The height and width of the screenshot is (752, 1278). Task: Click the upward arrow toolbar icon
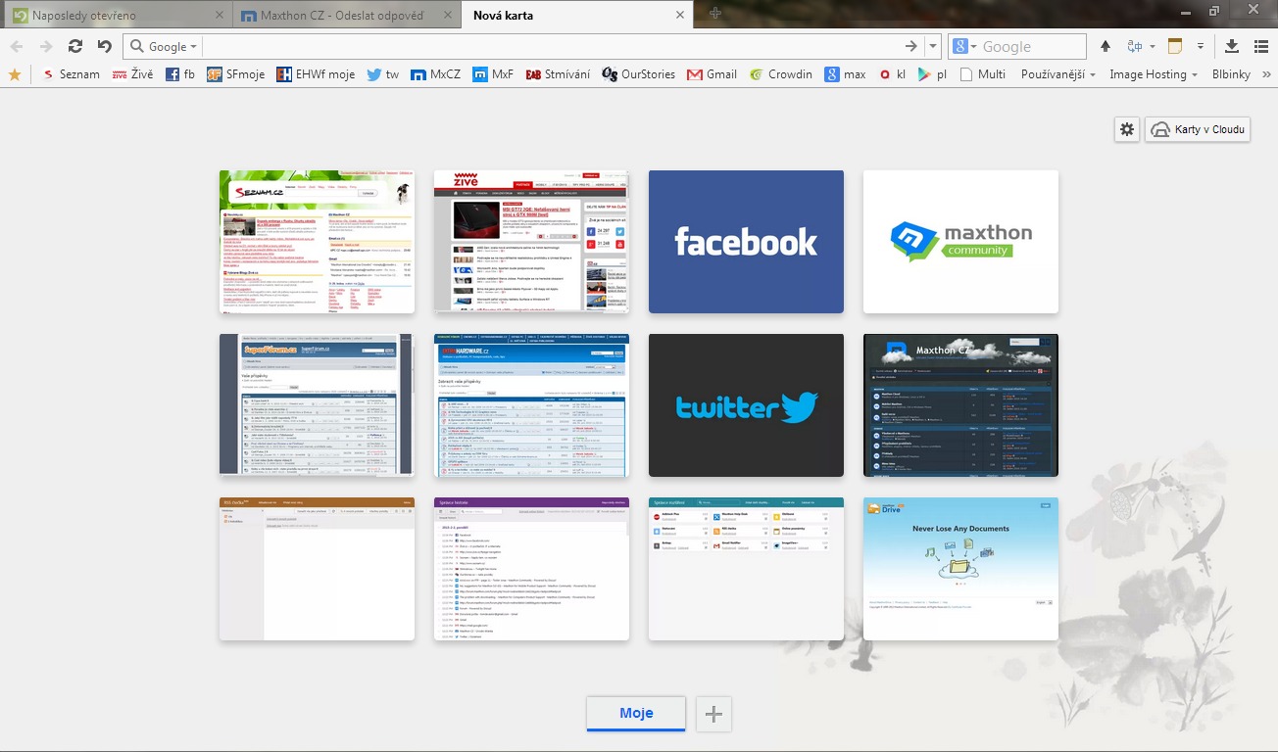point(1106,46)
